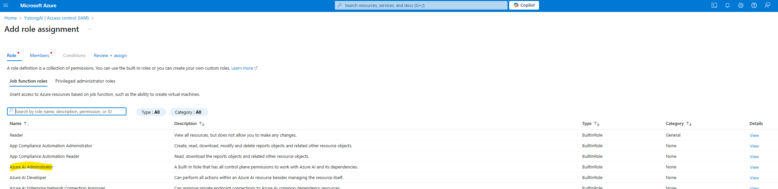Screen dimensions: 778x189
Task: Click the external link icon beside Learn more
Action: point(256,68)
